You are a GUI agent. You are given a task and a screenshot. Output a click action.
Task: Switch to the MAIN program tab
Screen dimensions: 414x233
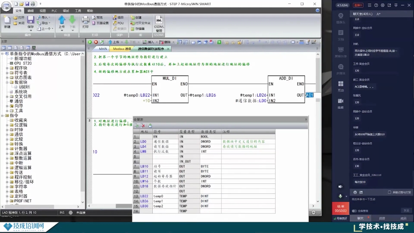[103, 49]
